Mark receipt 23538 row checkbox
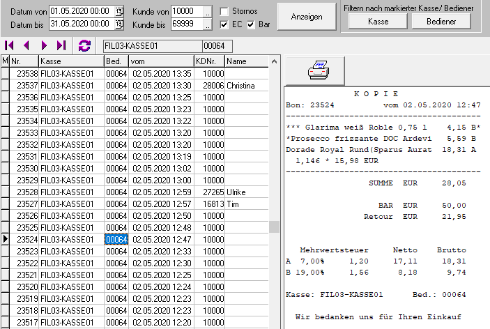490x329 pixels. 5,74
